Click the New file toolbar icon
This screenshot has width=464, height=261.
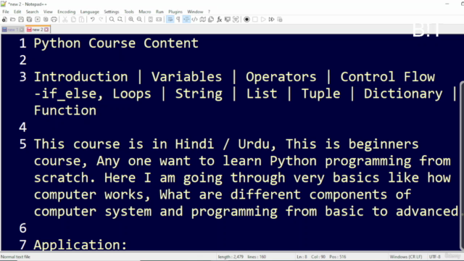coord(4,20)
